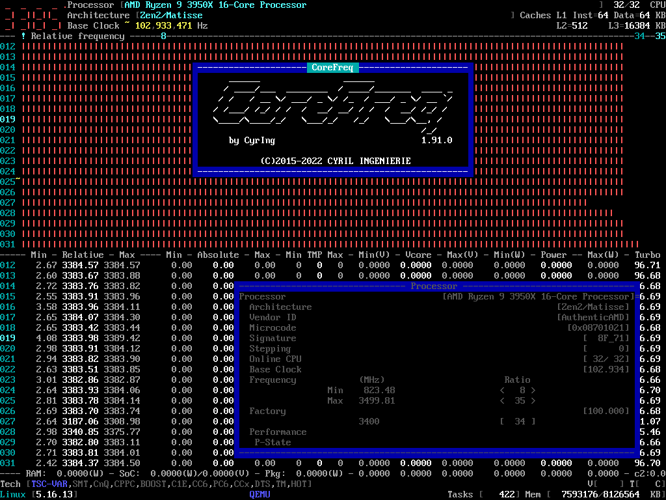The height and width of the screenshot is (500, 666).
Task: Click the Turbo column header
Action: [648, 255]
